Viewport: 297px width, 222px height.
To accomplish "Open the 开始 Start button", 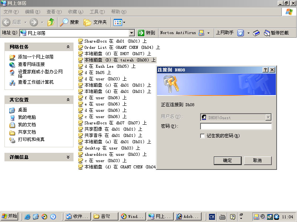I will point(10,216).
